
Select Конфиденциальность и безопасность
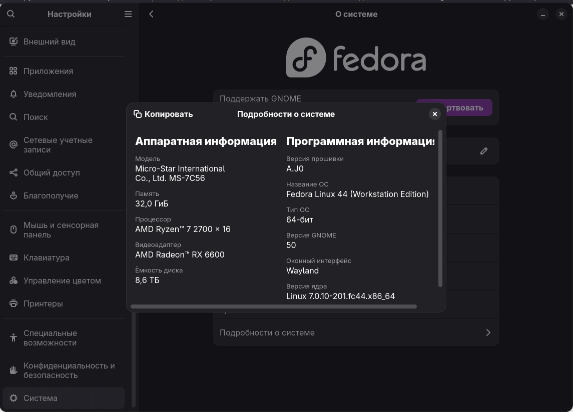point(64,370)
